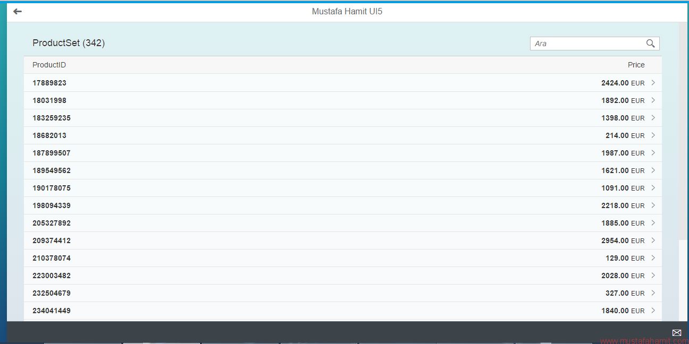Click the envelope email icon in footer
The height and width of the screenshot is (344, 689).
(677, 333)
